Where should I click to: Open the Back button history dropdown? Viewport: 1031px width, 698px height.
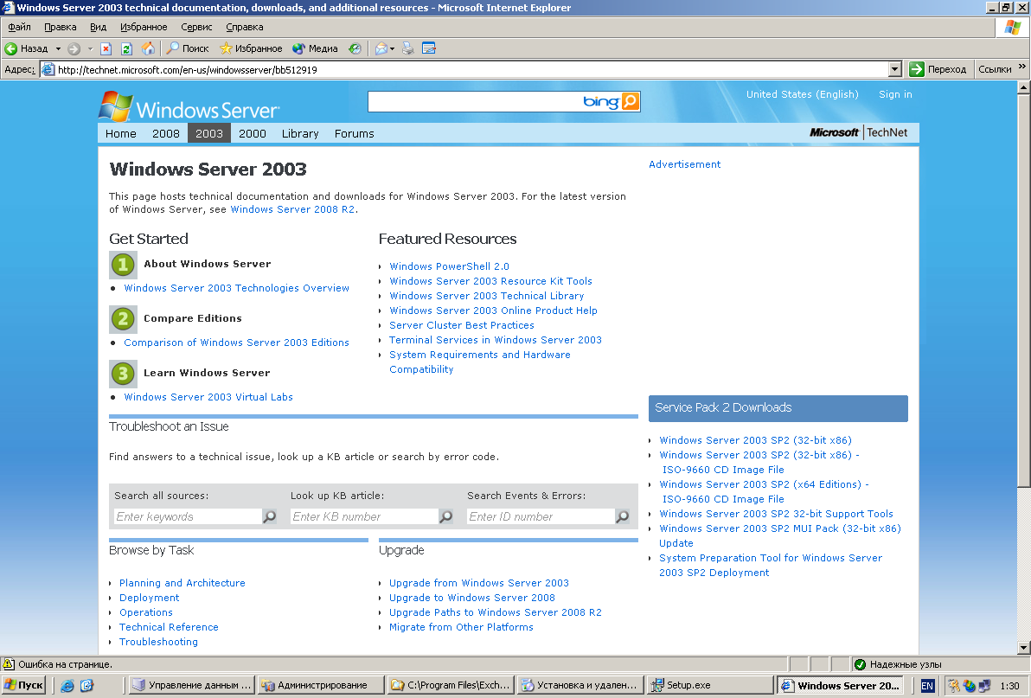[58, 48]
